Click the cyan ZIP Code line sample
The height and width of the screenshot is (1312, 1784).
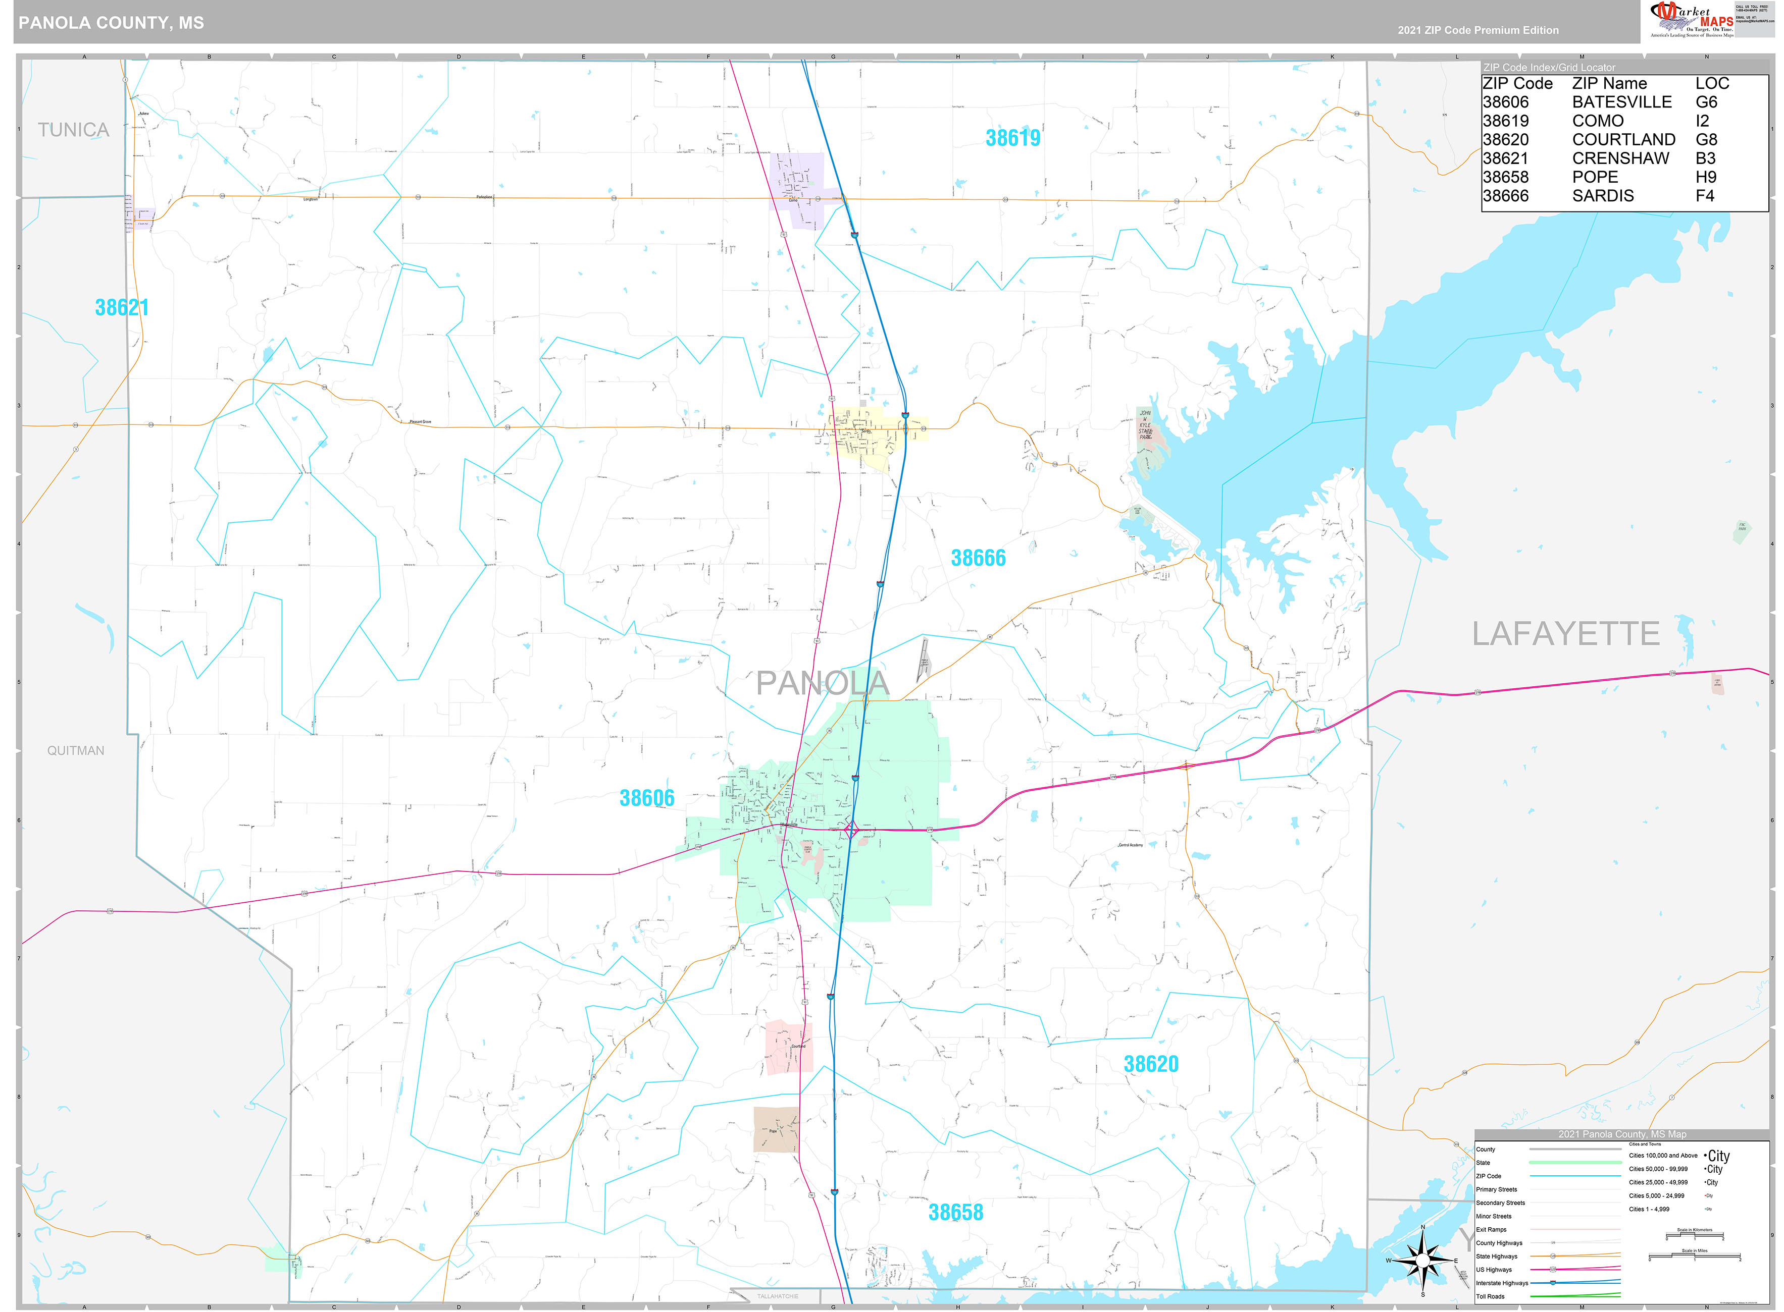click(1575, 1175)
